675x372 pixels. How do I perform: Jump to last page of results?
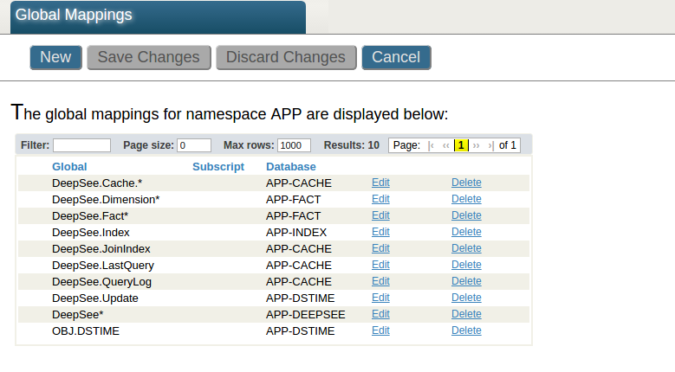(x=490, y=145)
